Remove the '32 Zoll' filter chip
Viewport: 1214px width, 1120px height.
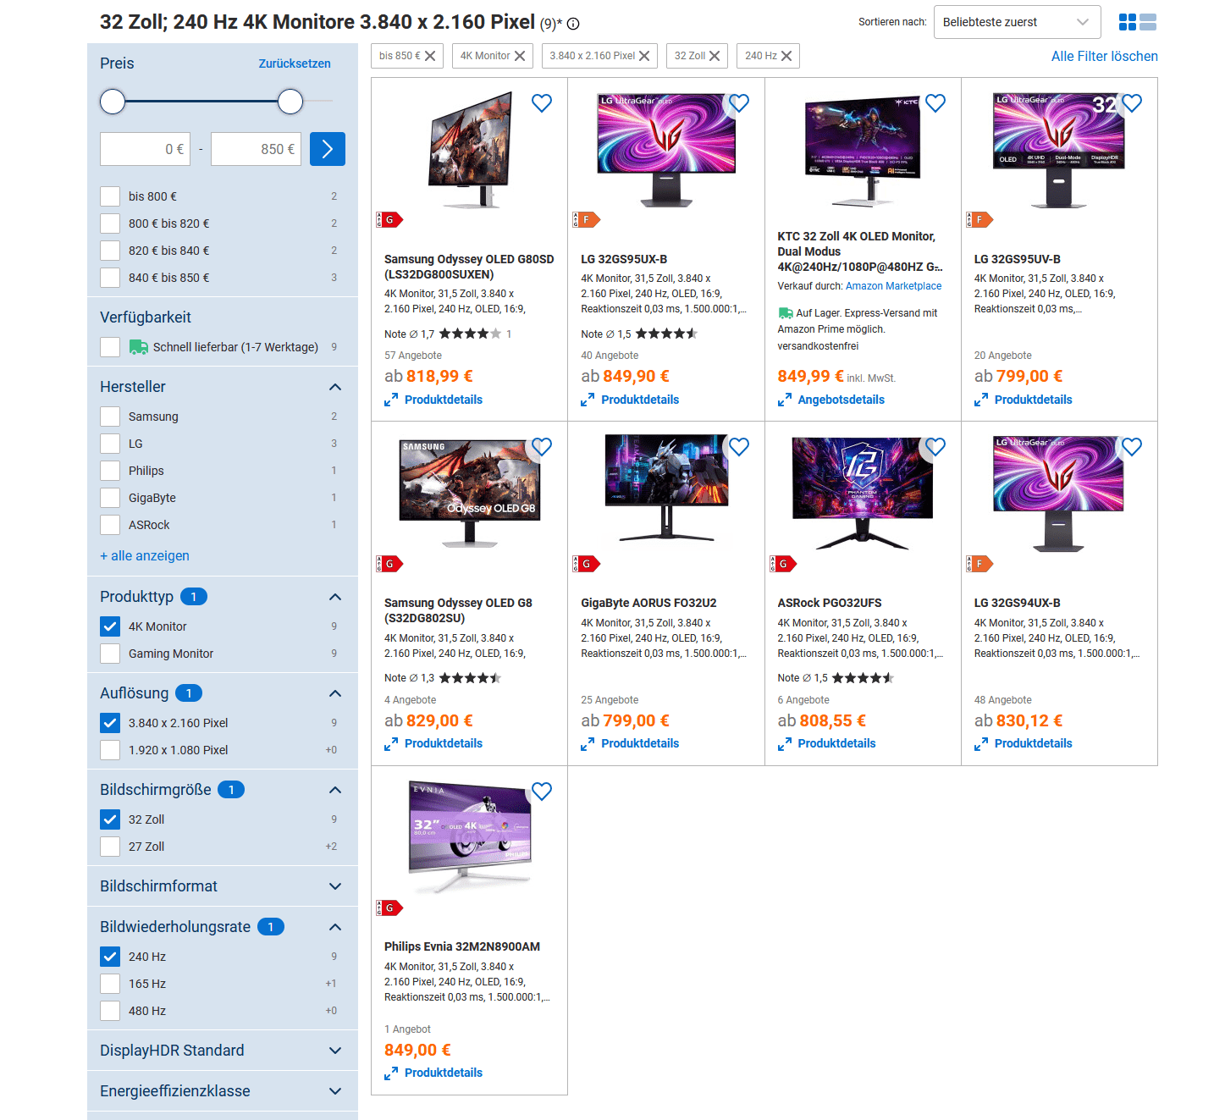point(715,56)
